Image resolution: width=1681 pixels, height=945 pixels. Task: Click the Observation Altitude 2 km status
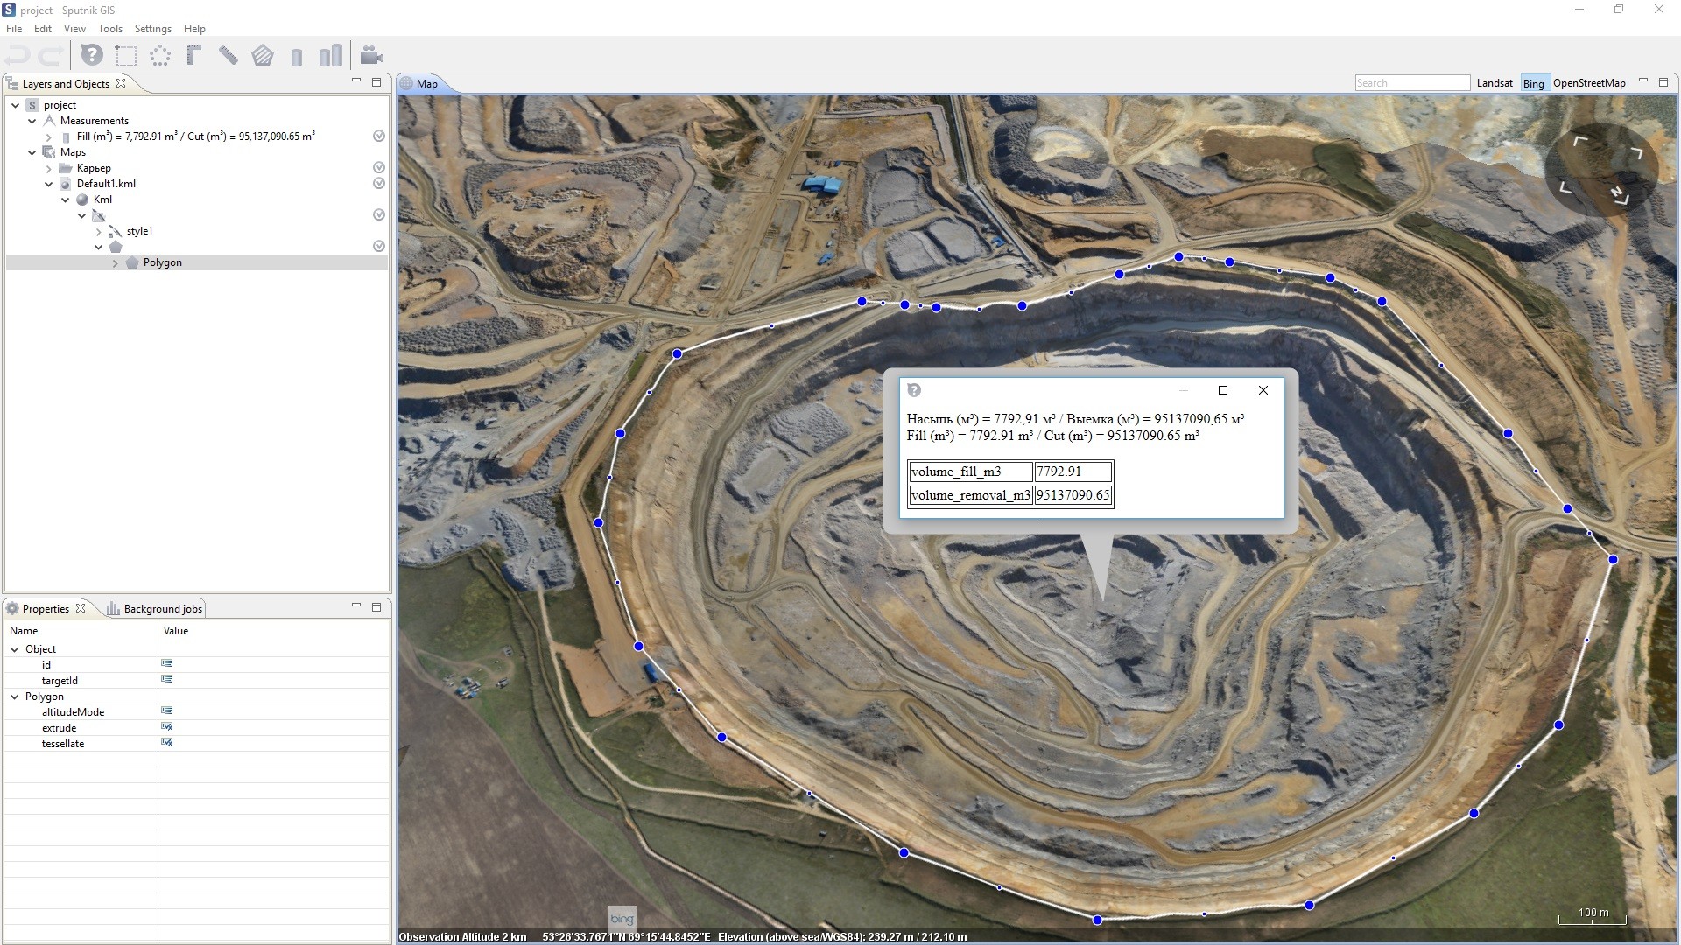pyautogui.click(x=462, y=937)
